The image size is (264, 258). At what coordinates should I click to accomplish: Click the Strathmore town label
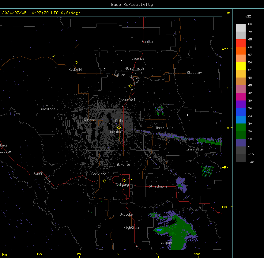[x=158, y=186]
